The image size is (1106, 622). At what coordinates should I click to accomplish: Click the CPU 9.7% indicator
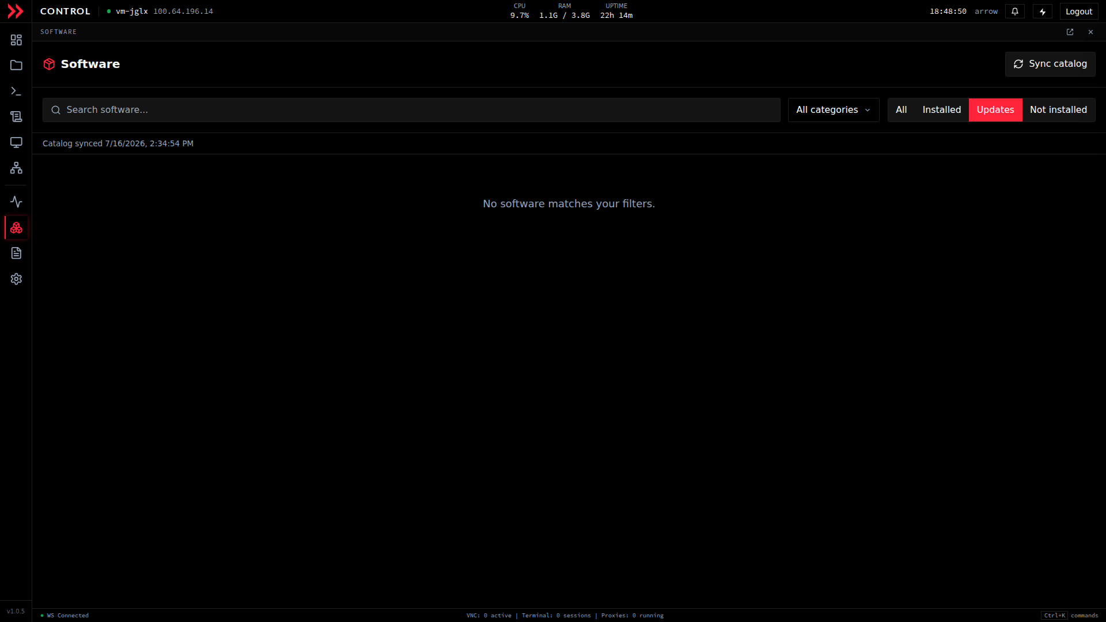click(x=520, y=11)
